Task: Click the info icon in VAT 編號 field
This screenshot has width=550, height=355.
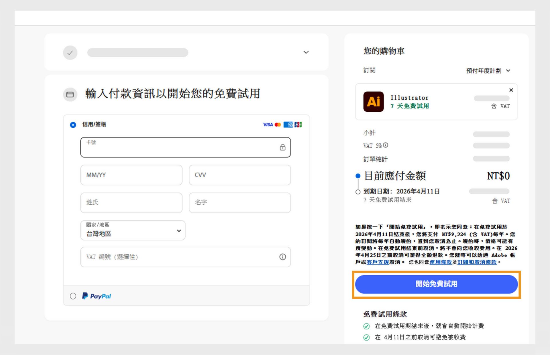Action: tap(283, 257)
